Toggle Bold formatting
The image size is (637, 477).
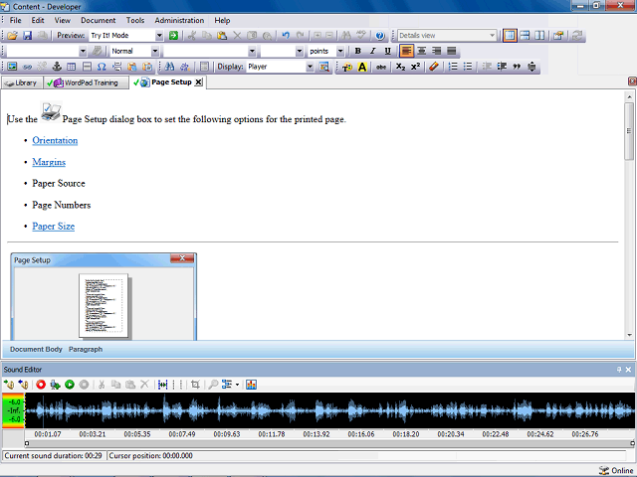358,51
